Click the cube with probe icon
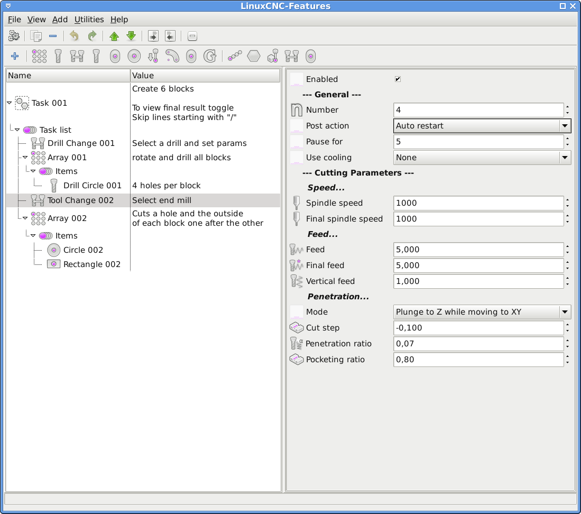The width and height of the screenshot is (581, 514). (273, 56)
